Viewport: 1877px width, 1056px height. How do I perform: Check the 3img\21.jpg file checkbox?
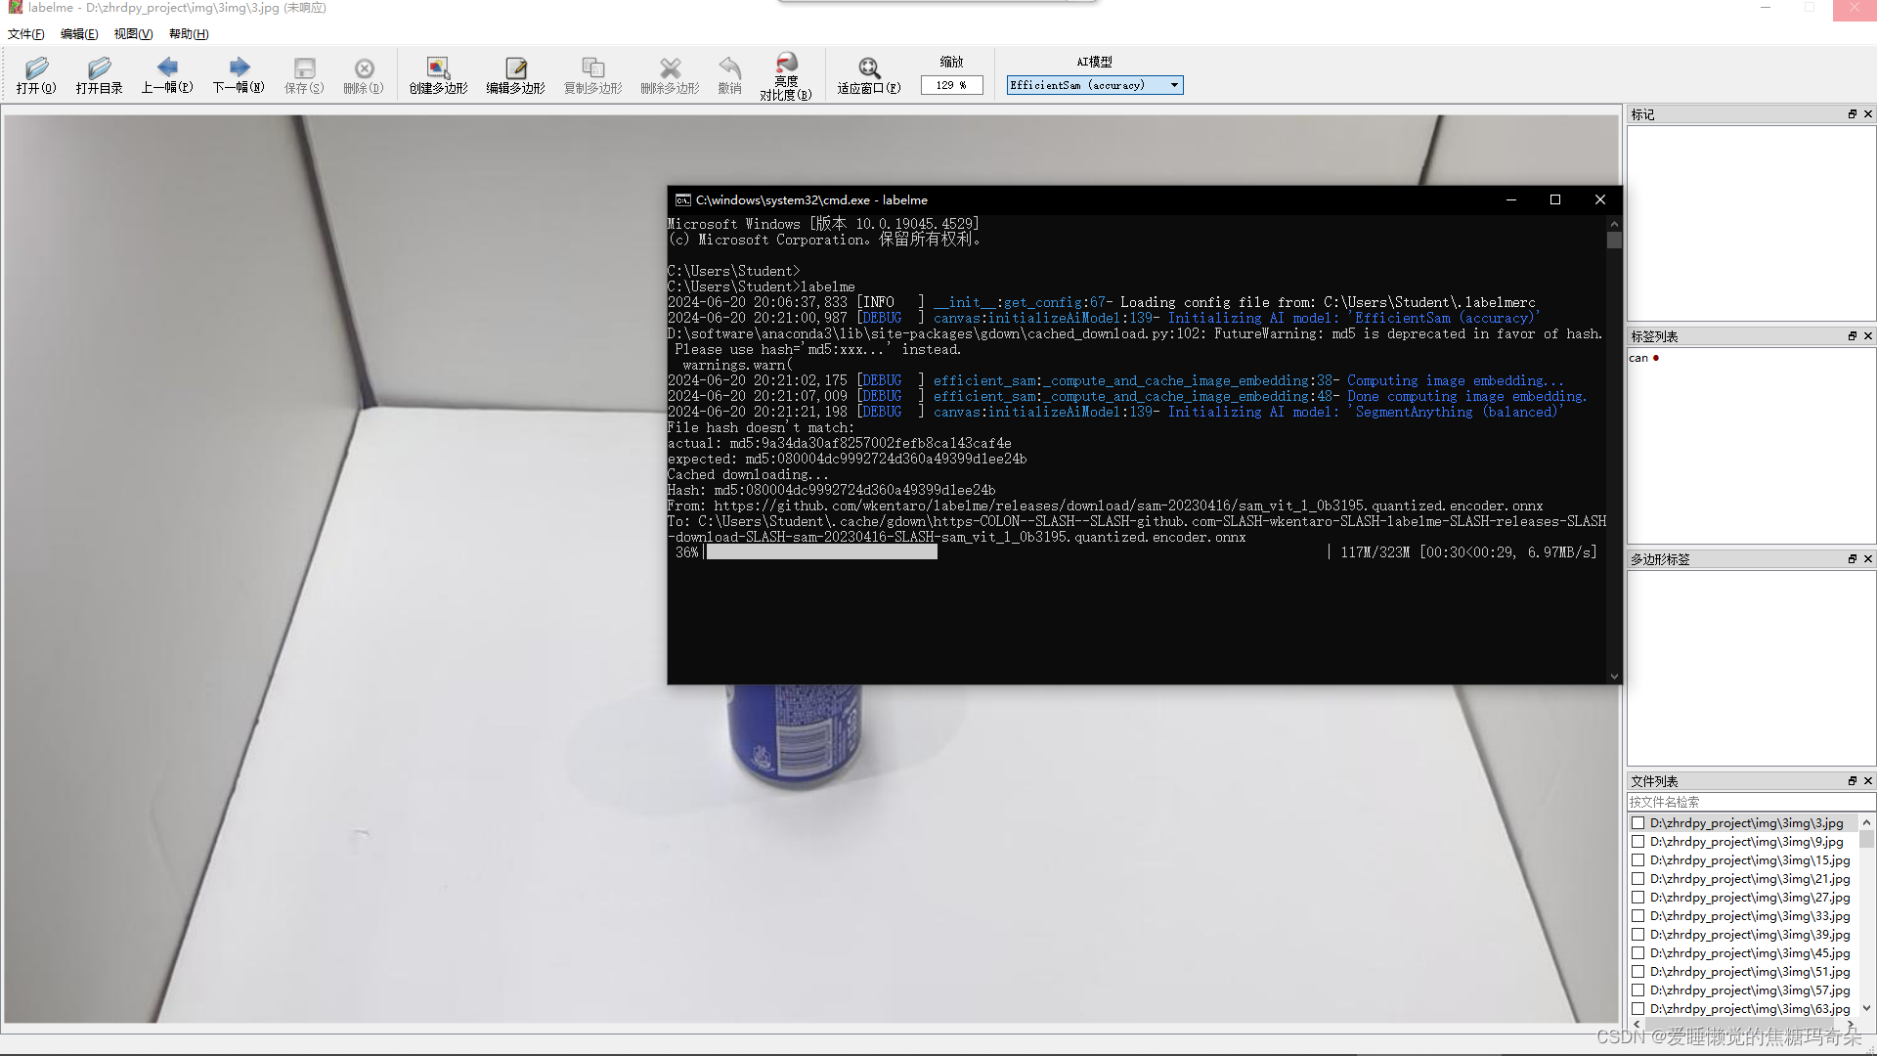(x=1638, y=879)
